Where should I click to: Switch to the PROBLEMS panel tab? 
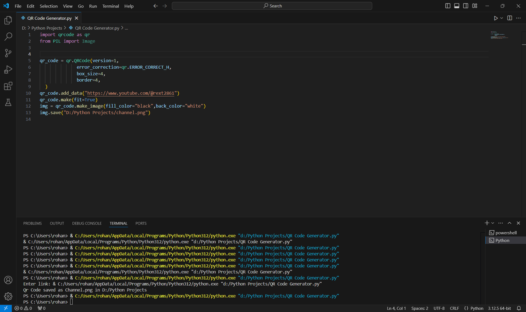pos(32,223)
